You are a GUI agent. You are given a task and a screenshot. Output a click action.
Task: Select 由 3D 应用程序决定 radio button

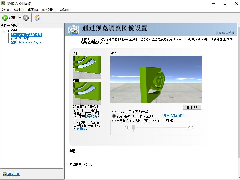pos(114,112)
